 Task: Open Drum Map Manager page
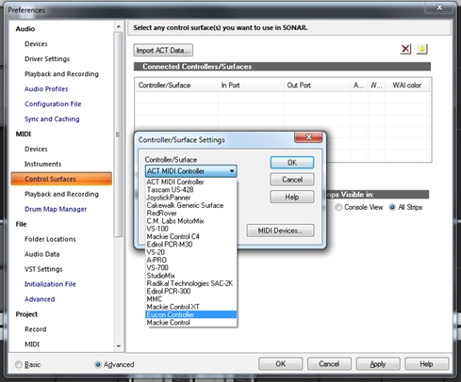[56, 209]
